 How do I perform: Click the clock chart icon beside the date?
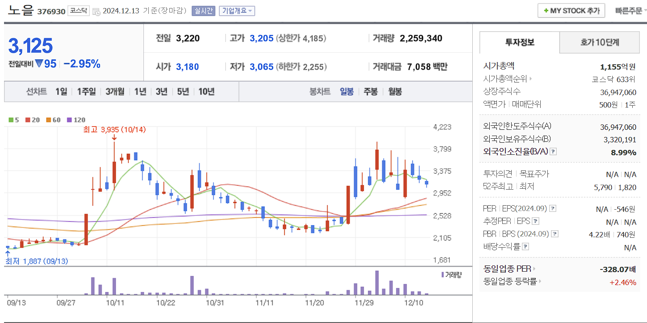coord(97,11)
